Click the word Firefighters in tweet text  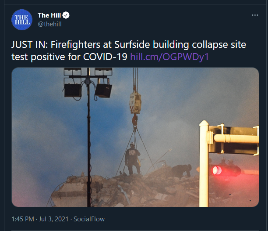(75, 44)
